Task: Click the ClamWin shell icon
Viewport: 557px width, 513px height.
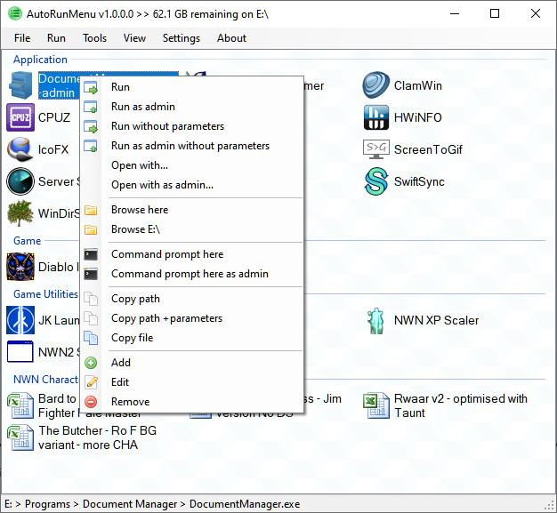Action: [376, 85]
